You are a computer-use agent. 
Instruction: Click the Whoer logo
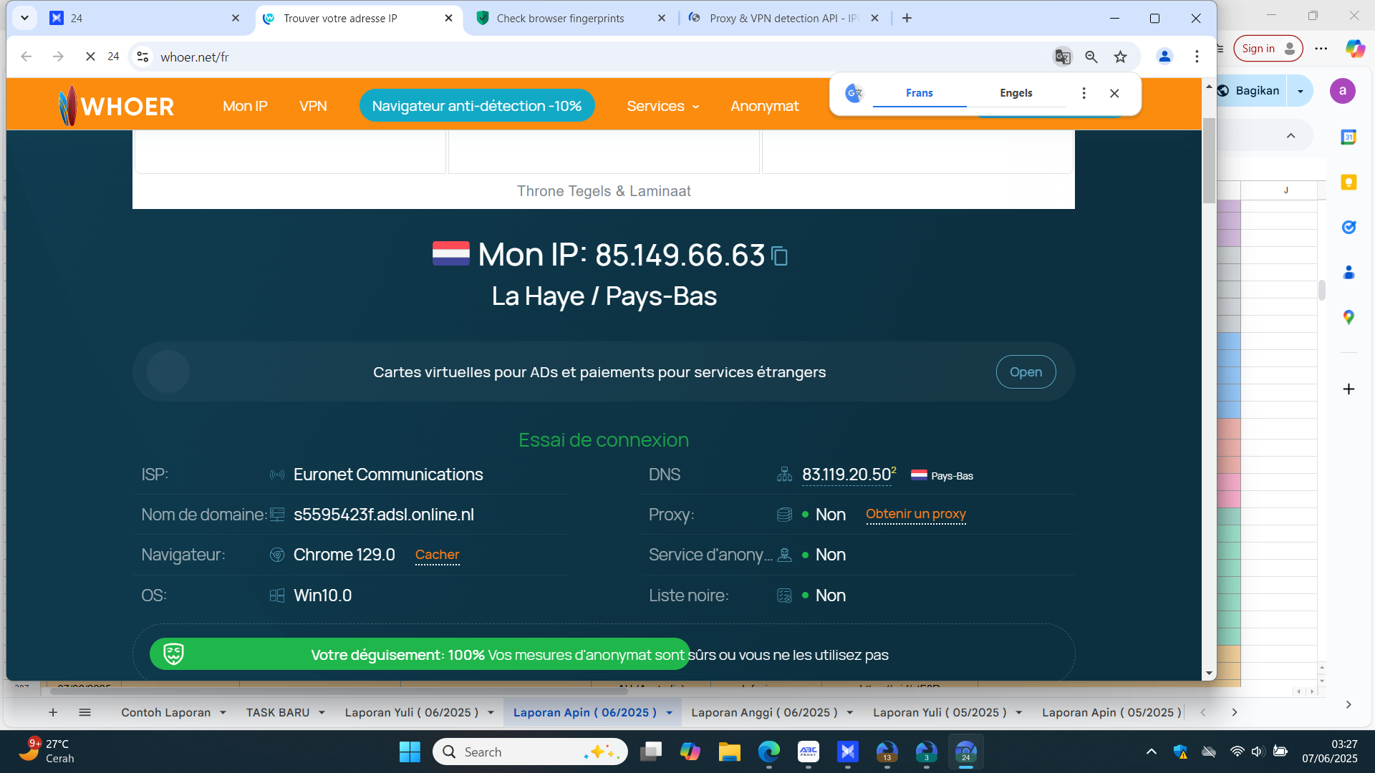[116, 106]
